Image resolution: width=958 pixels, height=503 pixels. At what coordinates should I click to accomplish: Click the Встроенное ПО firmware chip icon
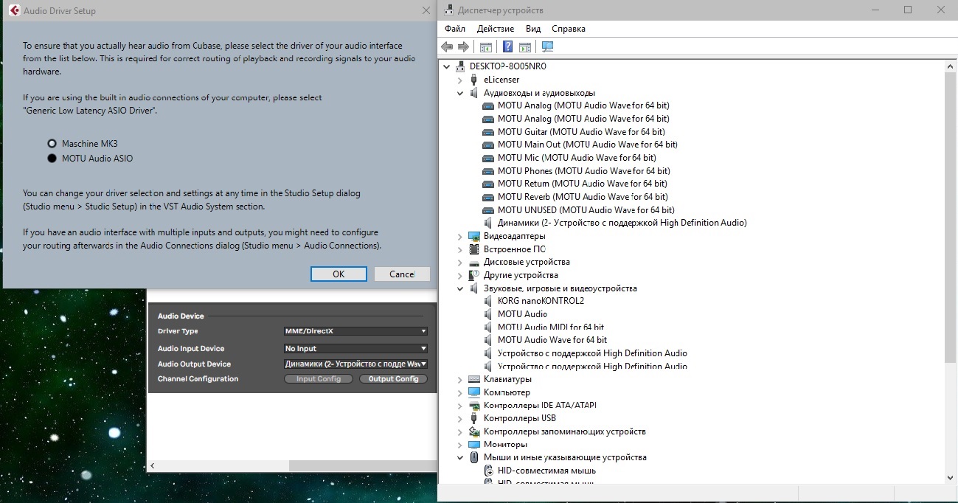tap(474, 249)
